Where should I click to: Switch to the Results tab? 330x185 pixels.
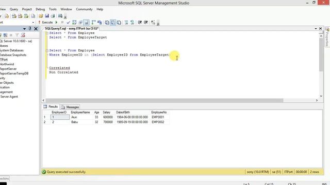pyautogui.click(x=51, y=107)
